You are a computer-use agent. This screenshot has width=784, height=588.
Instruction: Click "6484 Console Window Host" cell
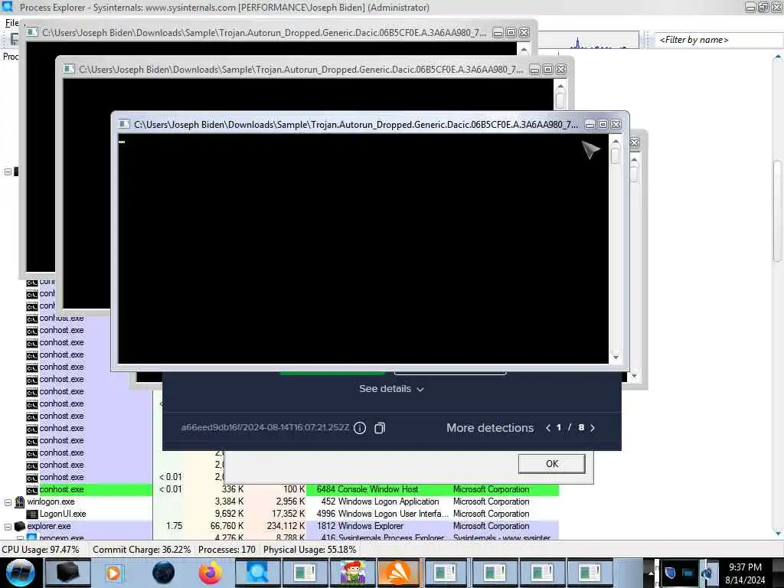(367, 489)
